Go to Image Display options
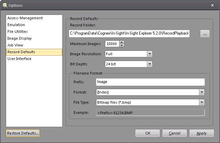The height and width of the screenshot is (143, 220). coord(20,38)
